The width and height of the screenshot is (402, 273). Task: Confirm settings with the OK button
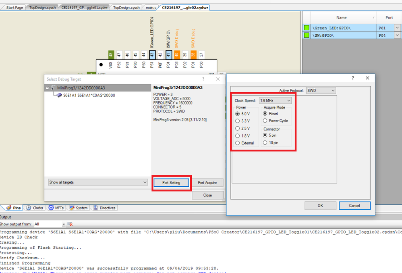(320, 206)
